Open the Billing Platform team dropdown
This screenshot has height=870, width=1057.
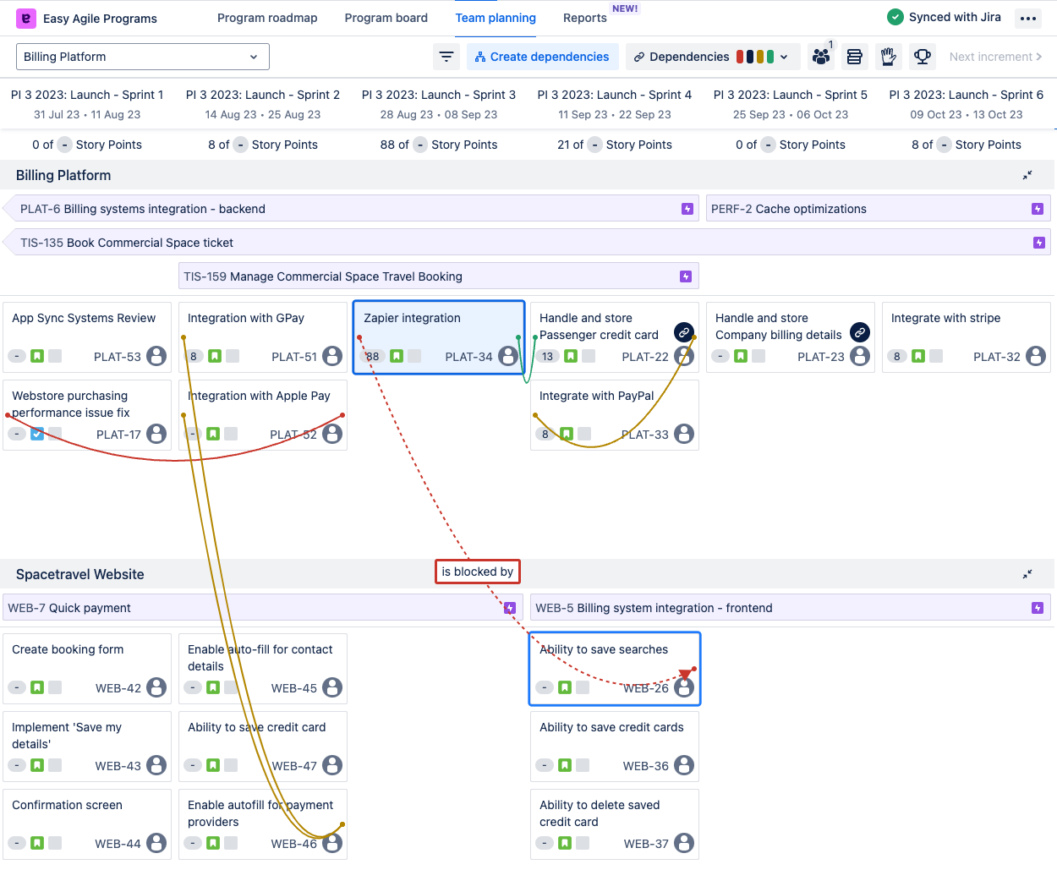[x=142, y=57]
